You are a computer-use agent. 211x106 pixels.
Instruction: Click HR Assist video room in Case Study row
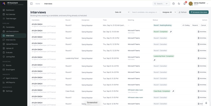135,90
